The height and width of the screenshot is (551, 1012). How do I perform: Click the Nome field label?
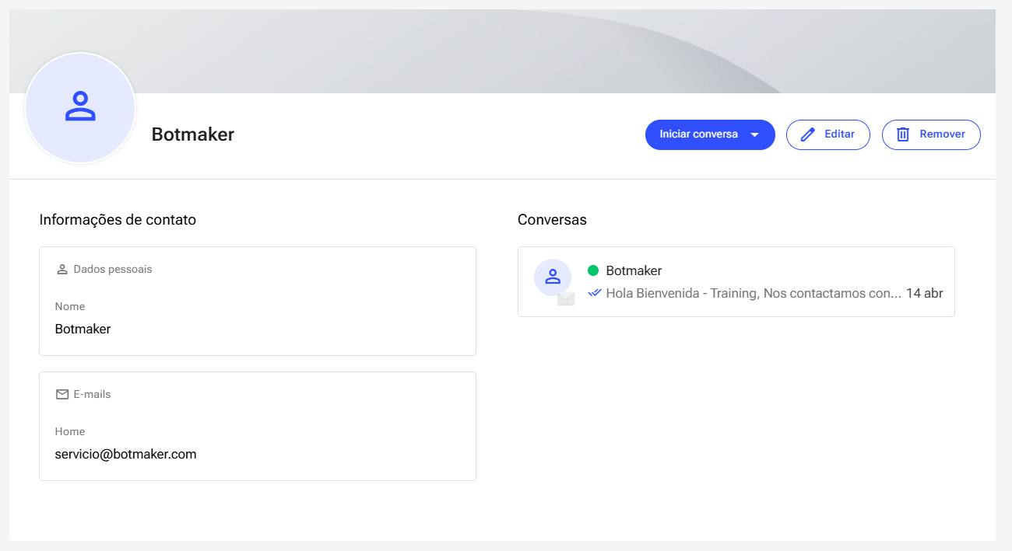point(70,306)
